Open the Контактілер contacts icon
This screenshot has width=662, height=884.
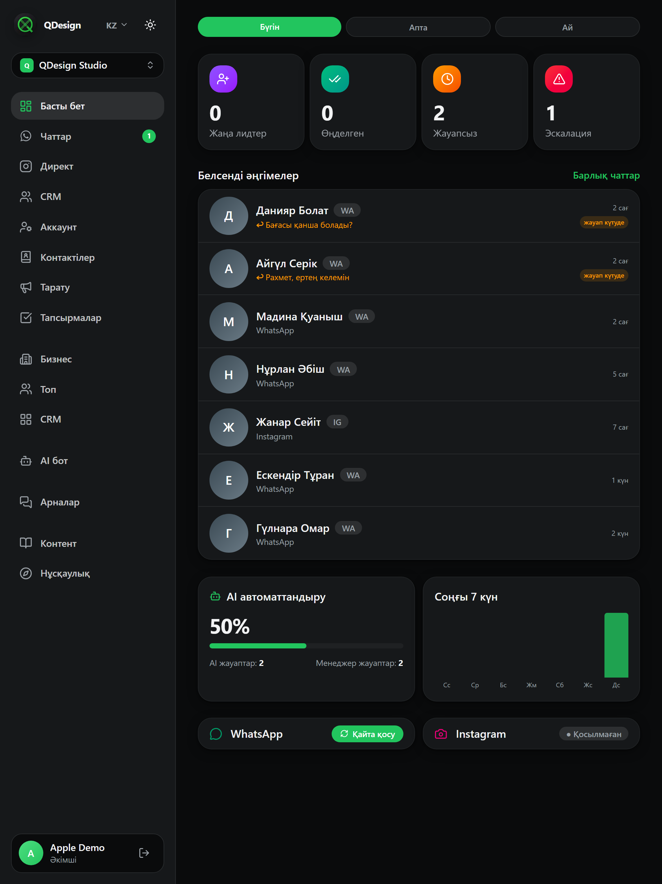[x=26, y=257]
